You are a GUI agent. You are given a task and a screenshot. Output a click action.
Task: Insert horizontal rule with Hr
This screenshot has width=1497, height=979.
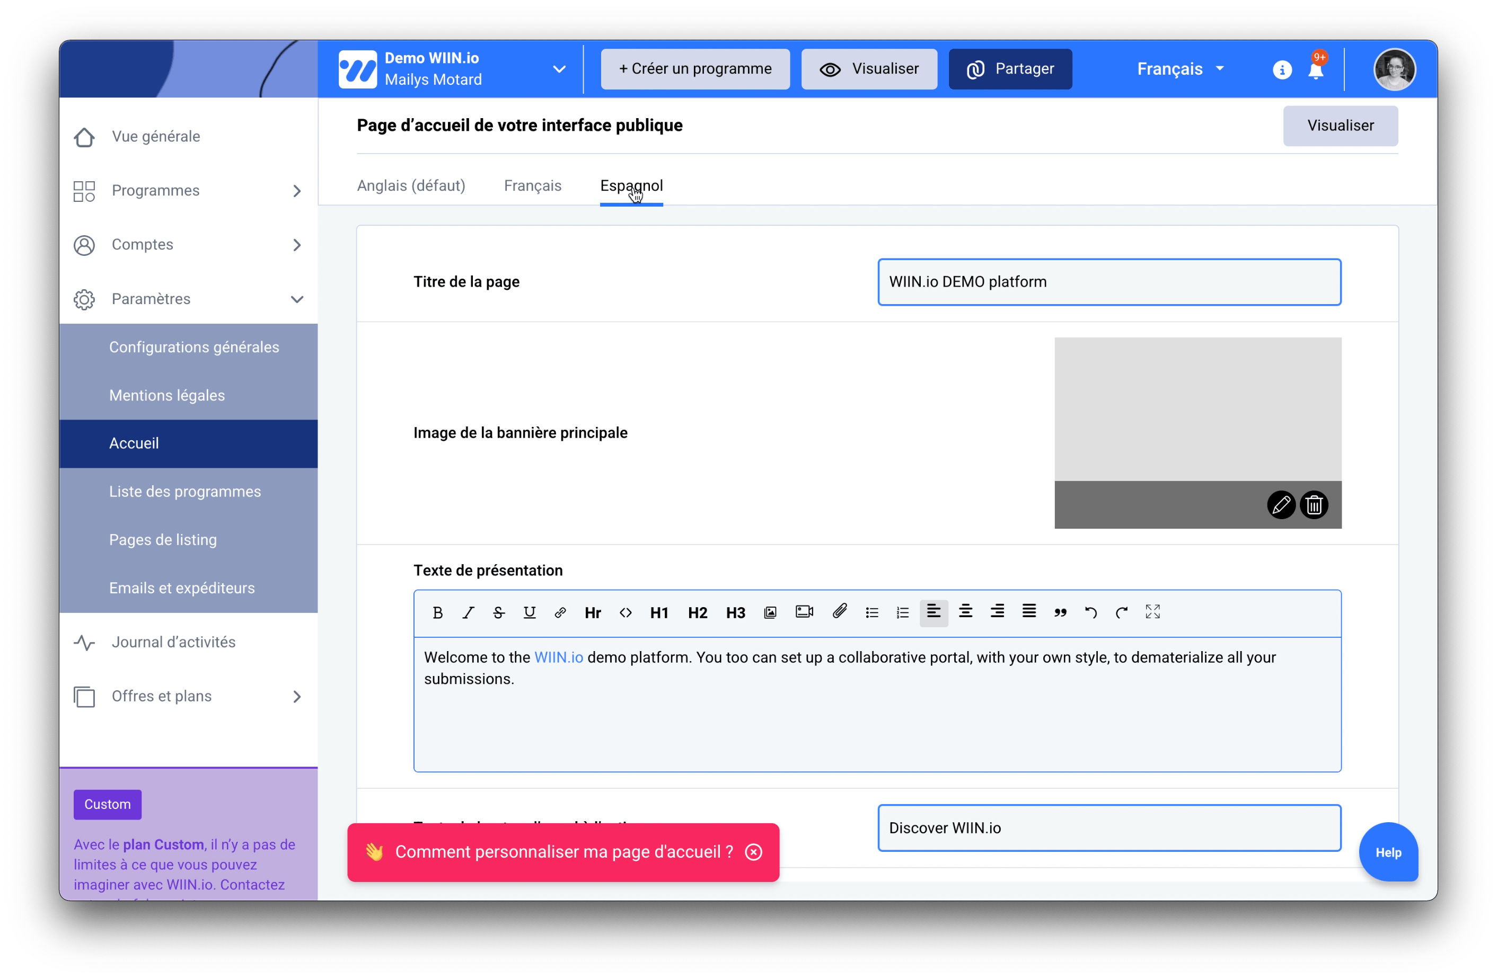pyautogui.click(x=593, y=613)
